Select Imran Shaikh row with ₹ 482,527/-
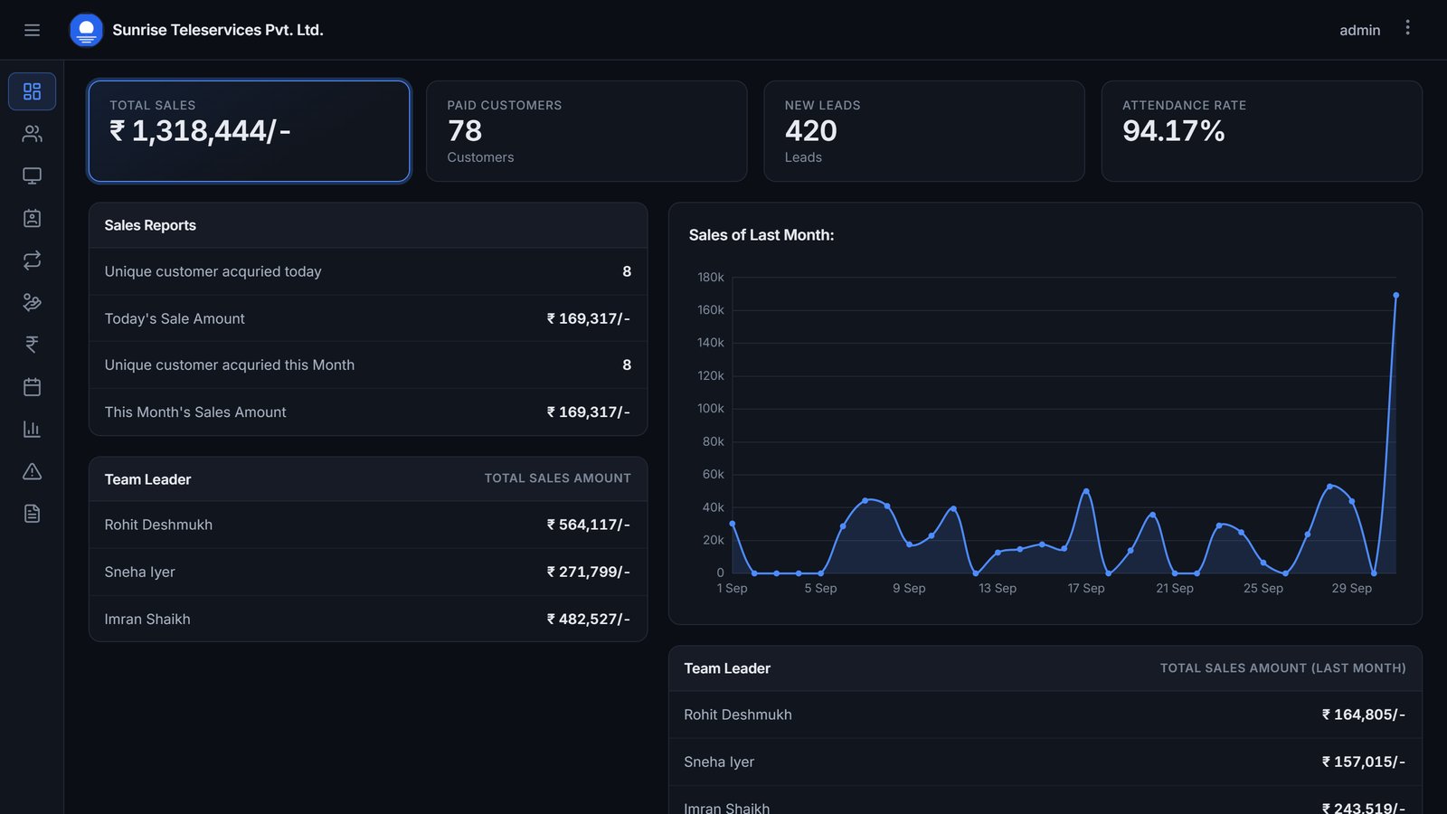1447x814 pixels. click(x=368, y=619)
